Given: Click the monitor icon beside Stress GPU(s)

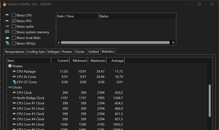Looking at the screenshot, I should point(7,43).
